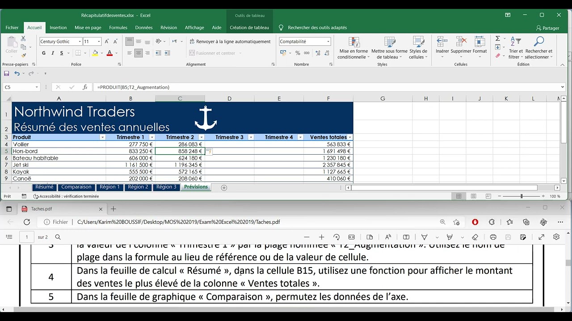This screenshot has height=321, width=572.
Task: Increase font size with the larger A icon
Action: 107,41
